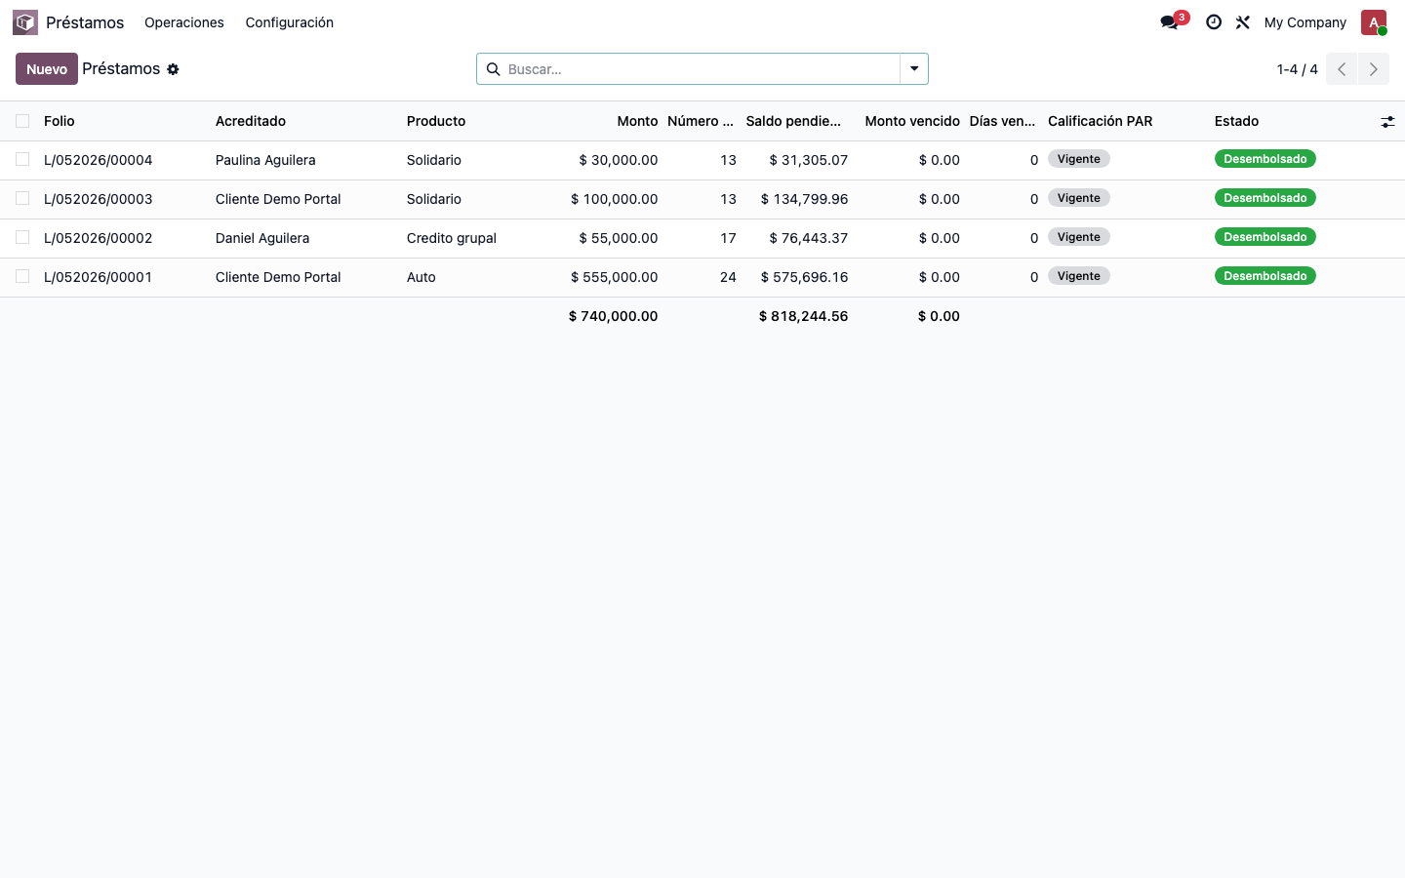Open the My Company switcher
Image resolution: width=1405 pixels, height=878 pixels.
pos(1305,22)
